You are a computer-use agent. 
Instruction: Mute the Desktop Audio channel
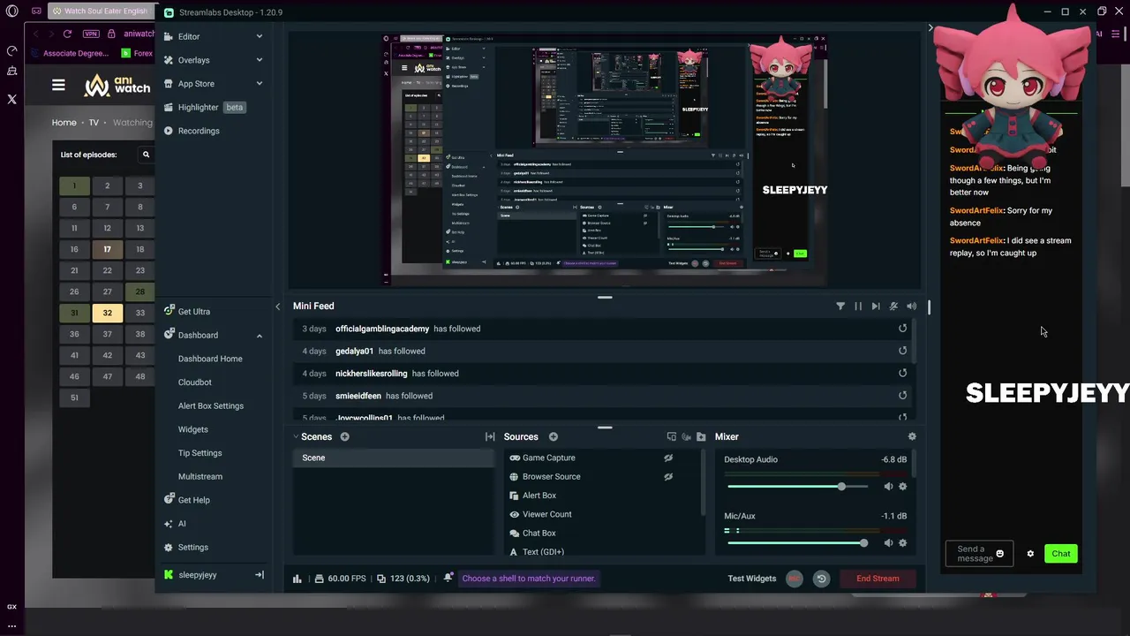coord(888,487)
